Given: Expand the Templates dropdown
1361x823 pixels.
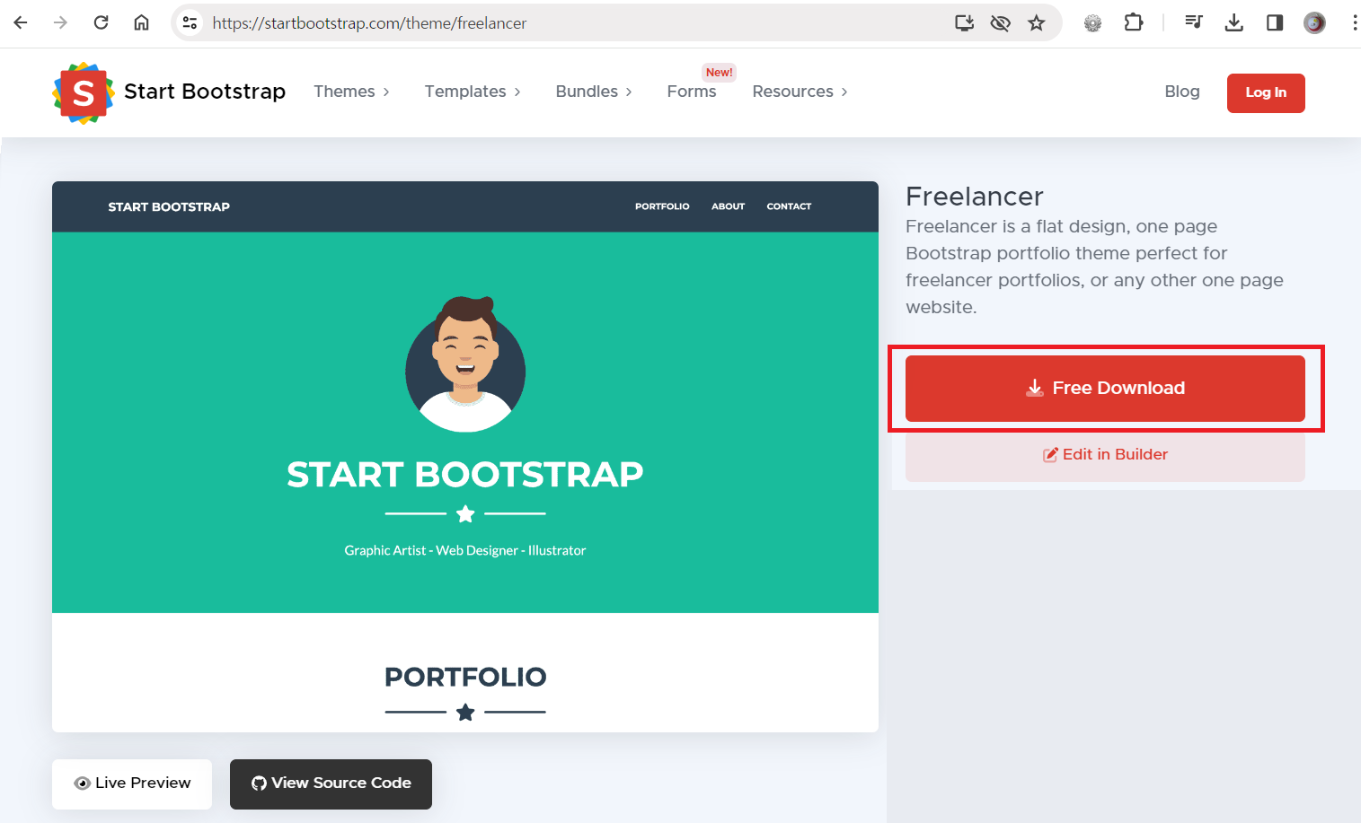Looking at the screenshot, I should pos(473,92).
